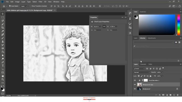Viewport: 182px width, 102px height.
Task: Click the foreground color swatch in toolbar
Action: pos(2,89)
